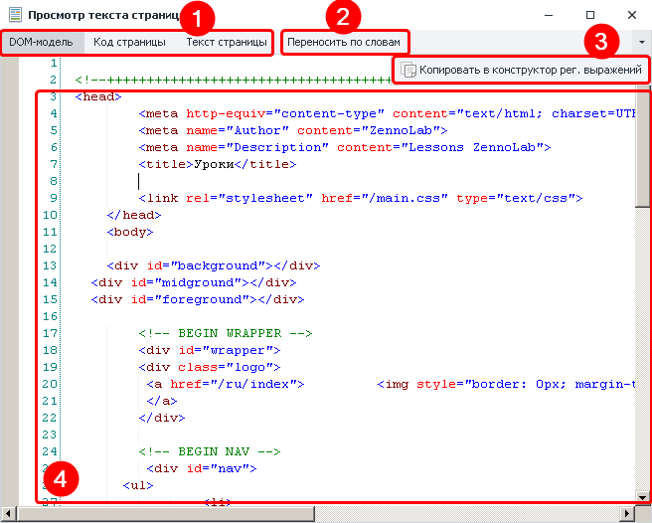Viewport: 652px width, 523px height.
Task: Maximize the page text viewer window
Action: [590, 15]
